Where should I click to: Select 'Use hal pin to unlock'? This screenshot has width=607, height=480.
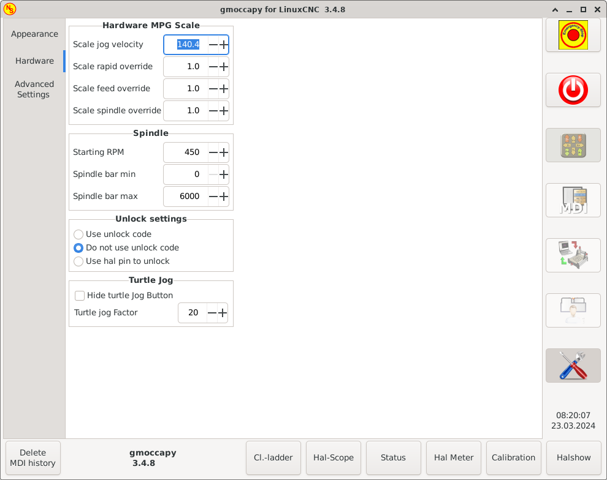point(78,261)
